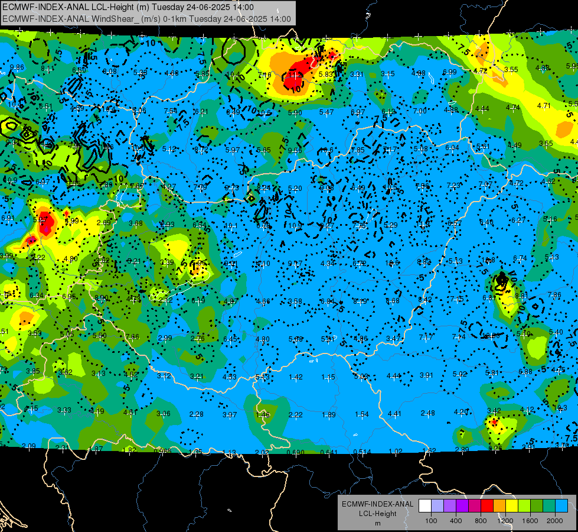Click the LCL-Height header line at top
Screen dimensions: 578x532
[128, 7]
